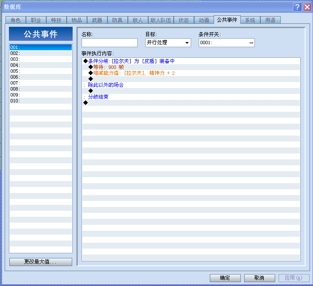Open the 武器 tab
This screenshot has height=286, width=313.
coord(97,20)
